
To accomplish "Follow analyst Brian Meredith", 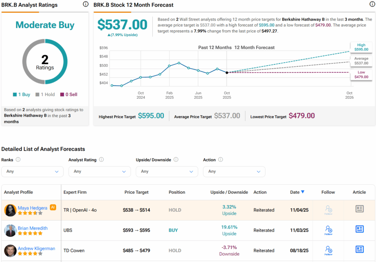I will (x=329, y=230).
